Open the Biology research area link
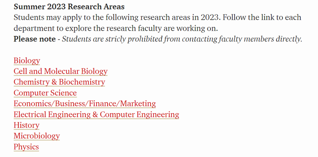The height and width of the screenshot is (157, 318). coord(27,61)
